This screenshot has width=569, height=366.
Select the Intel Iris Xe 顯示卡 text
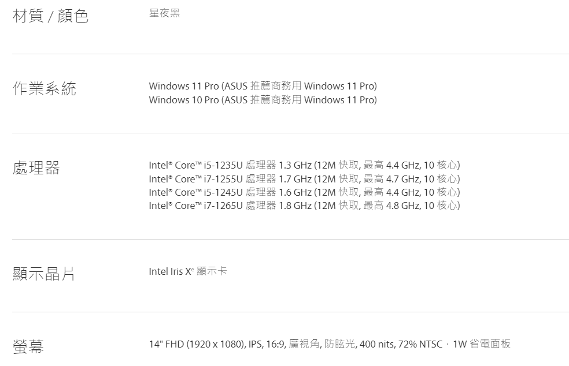coord(188,271)
